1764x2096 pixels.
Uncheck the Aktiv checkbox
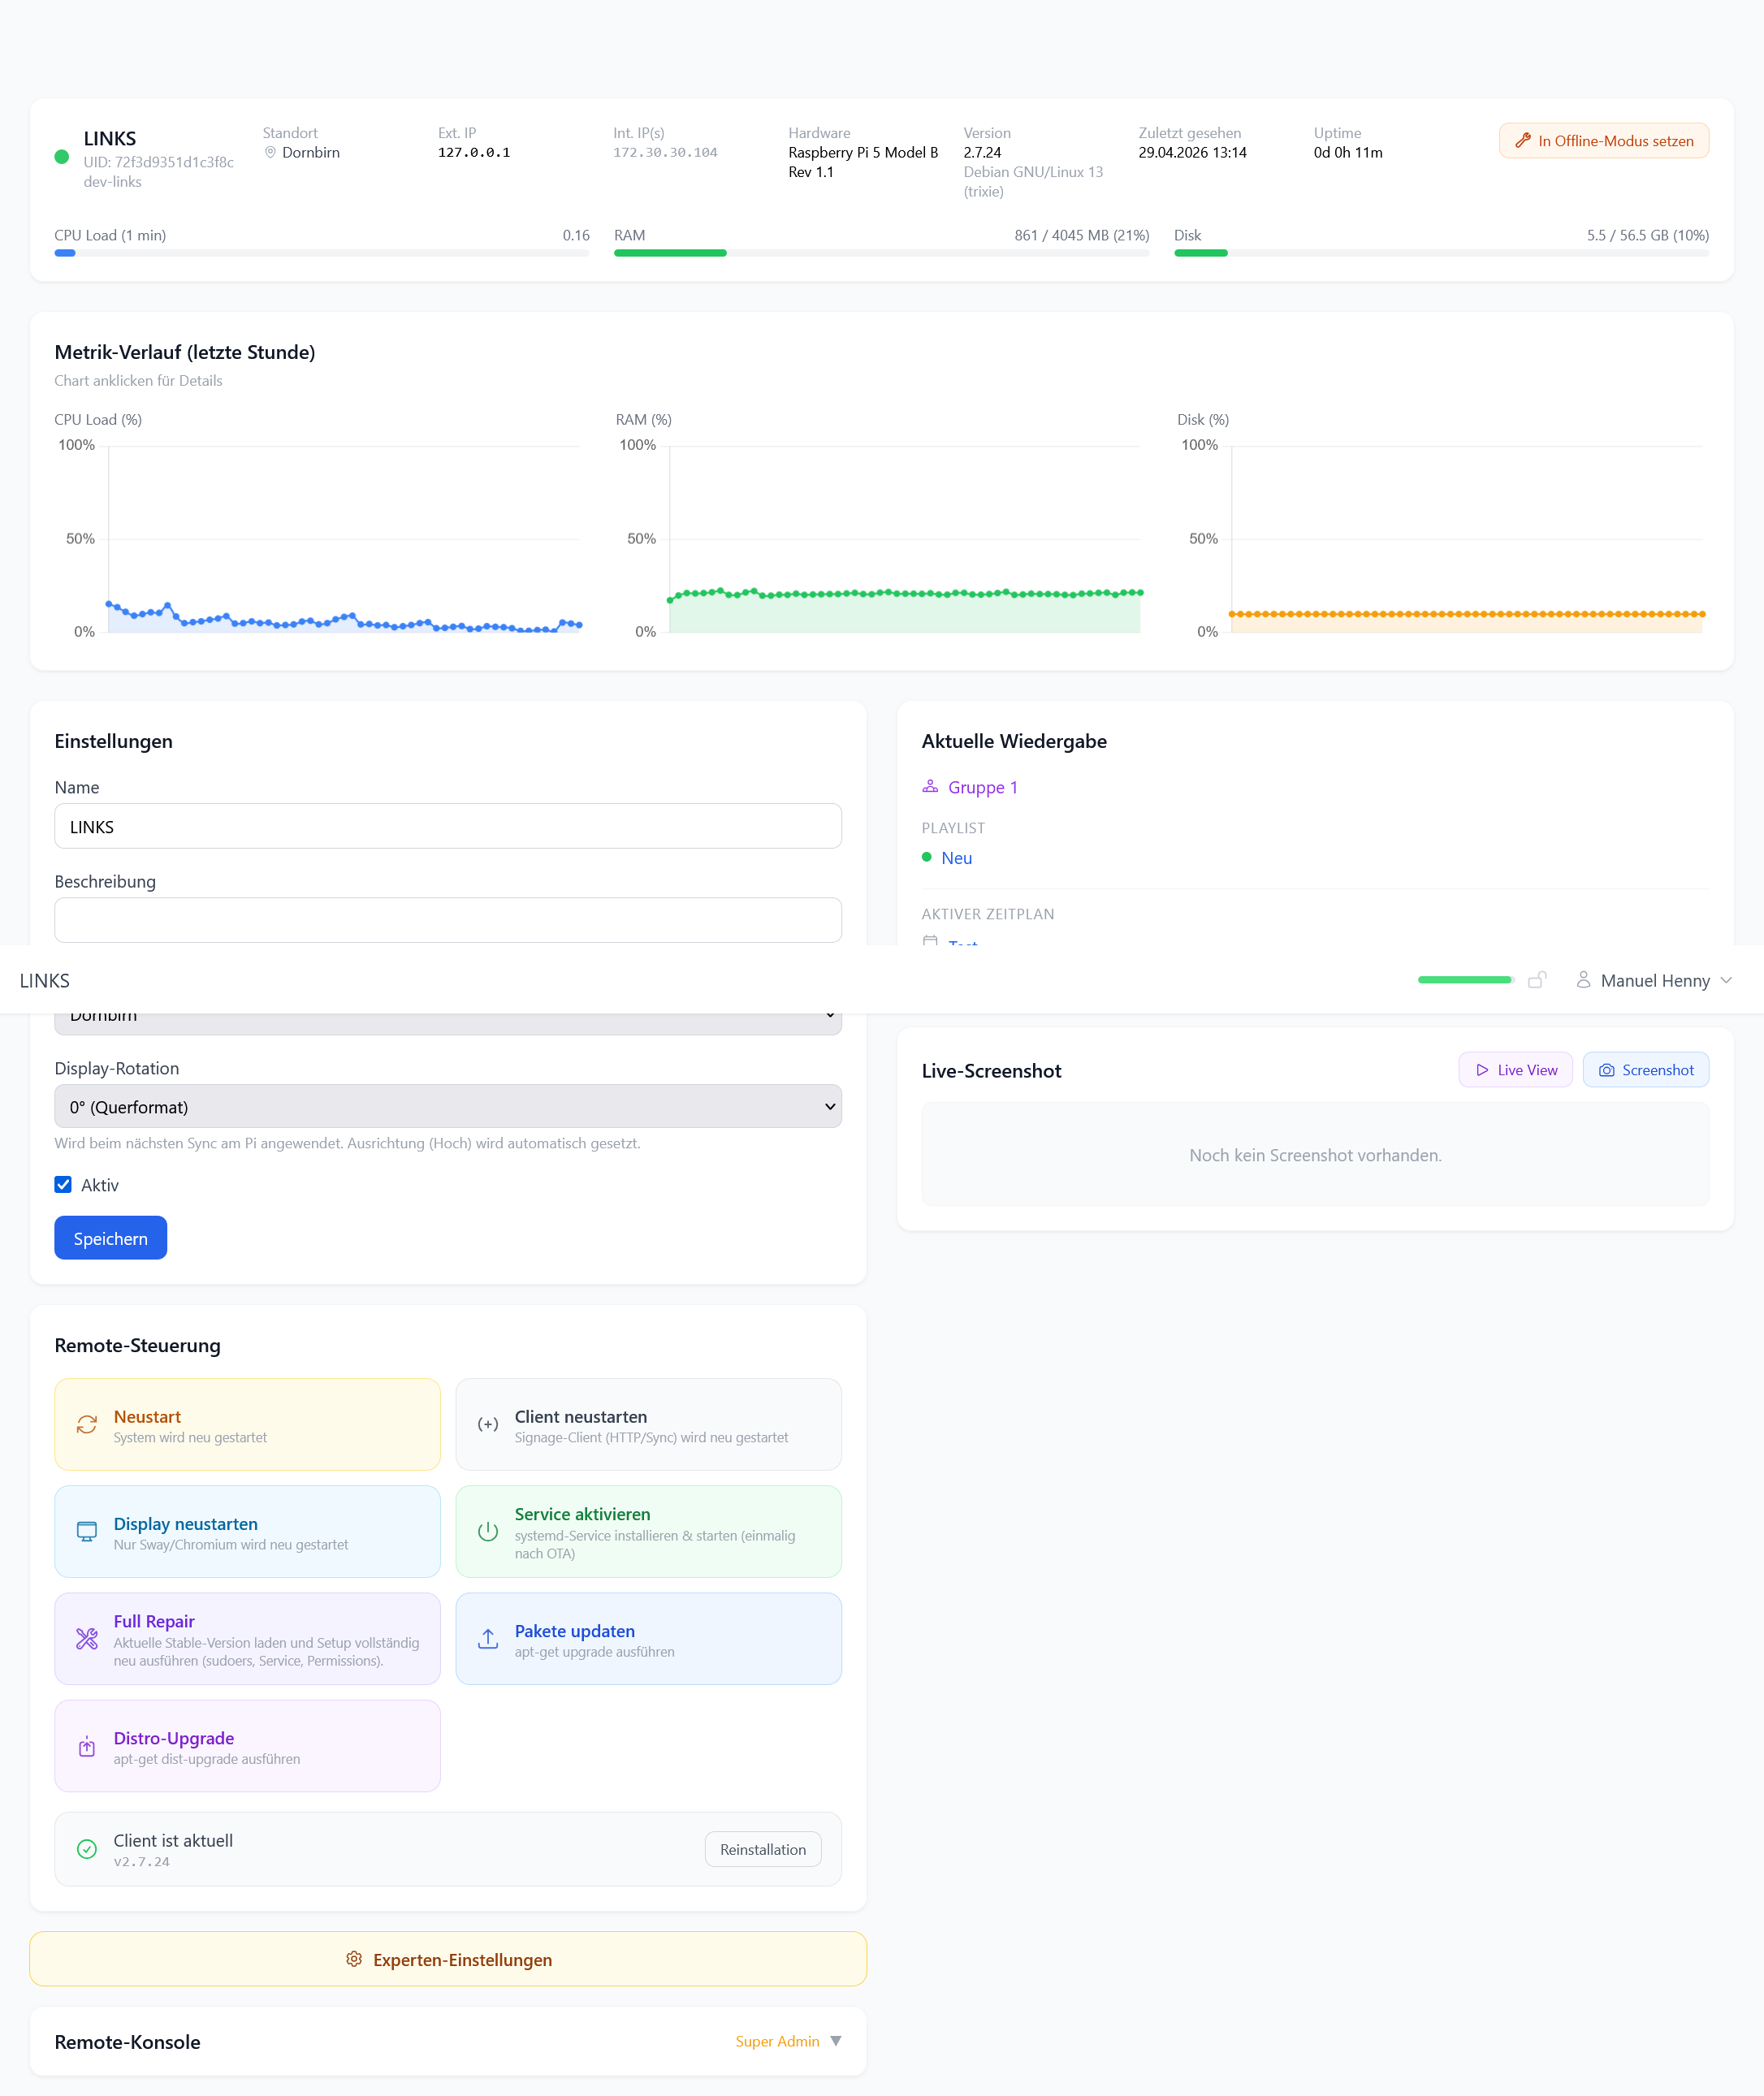tap(63, 1184)
